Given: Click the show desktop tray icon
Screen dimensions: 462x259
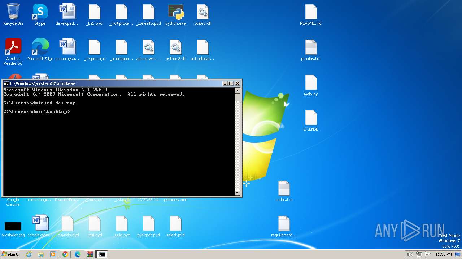Looking at the screenshot, I should point(458,254).
